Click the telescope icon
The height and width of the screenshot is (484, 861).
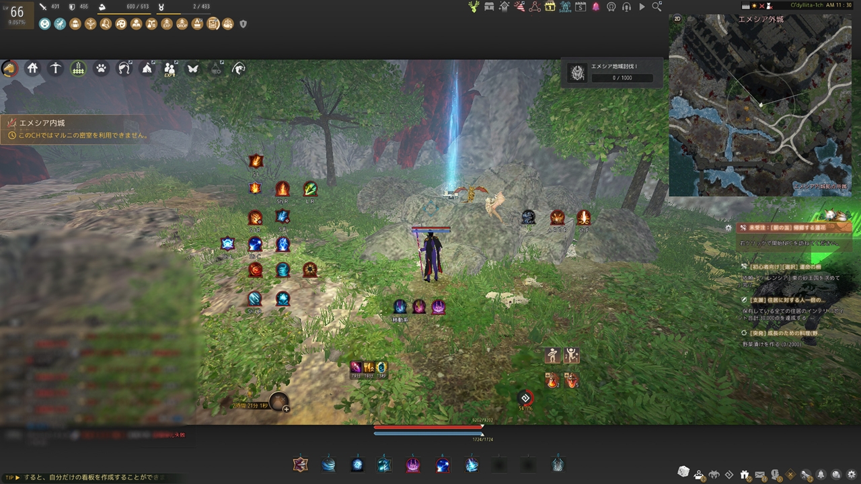pyautogui.click(x=806, y=475)
